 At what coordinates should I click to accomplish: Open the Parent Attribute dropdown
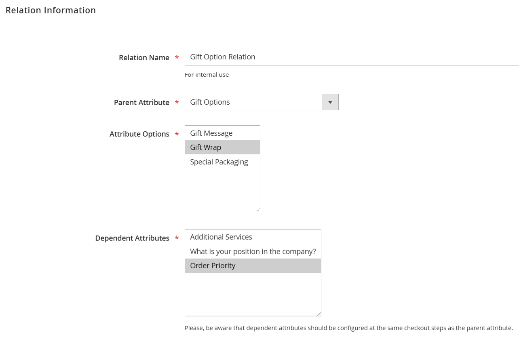pyautogui.click(x=262, y=102)
